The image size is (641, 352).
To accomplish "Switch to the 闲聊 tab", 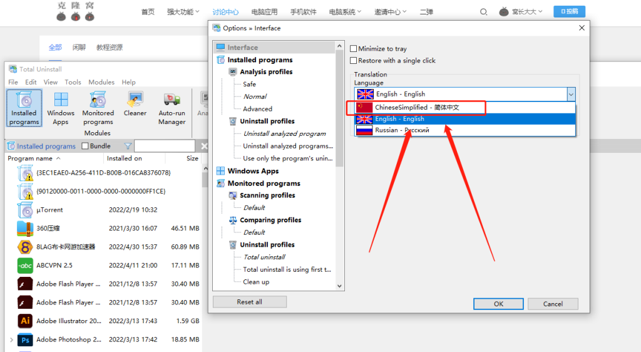I will point(79,48).
